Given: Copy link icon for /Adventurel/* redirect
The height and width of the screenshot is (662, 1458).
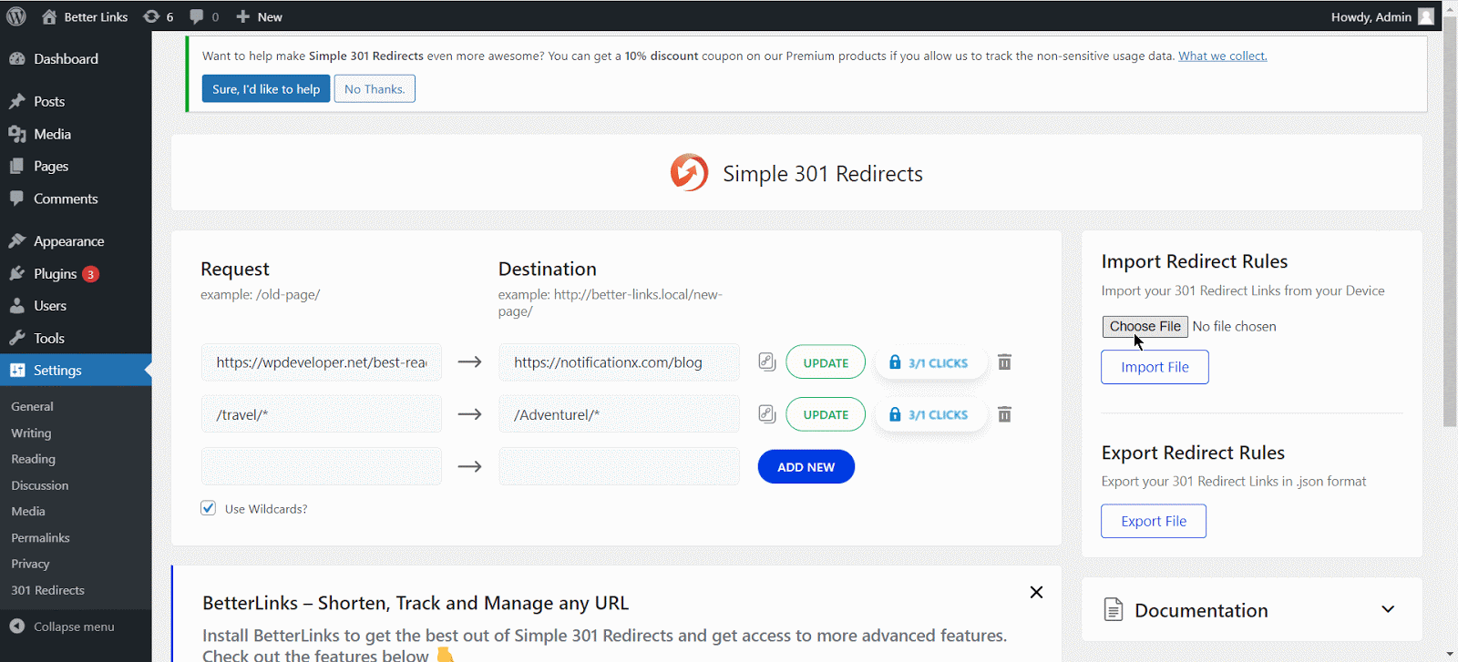Looking at the screenshot, I should point(767,414).
